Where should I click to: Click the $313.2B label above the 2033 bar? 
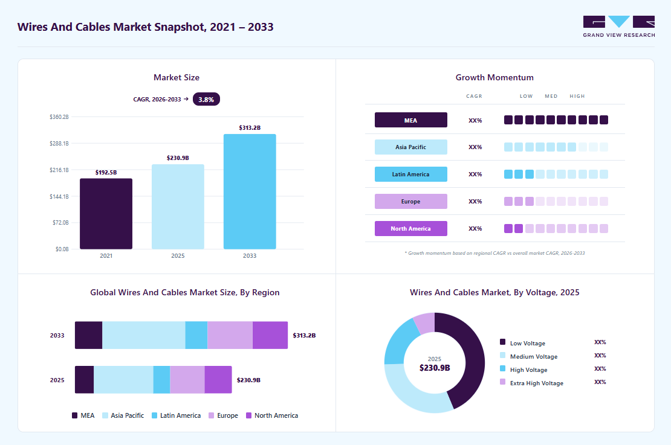tap(250, 128)
